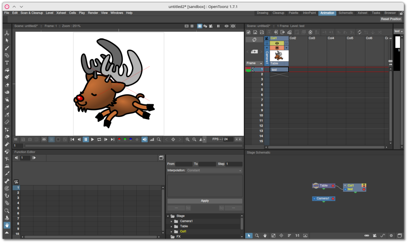Toggle sound speaker button in viewer bar
408x243 pixels.
point(144,139)
